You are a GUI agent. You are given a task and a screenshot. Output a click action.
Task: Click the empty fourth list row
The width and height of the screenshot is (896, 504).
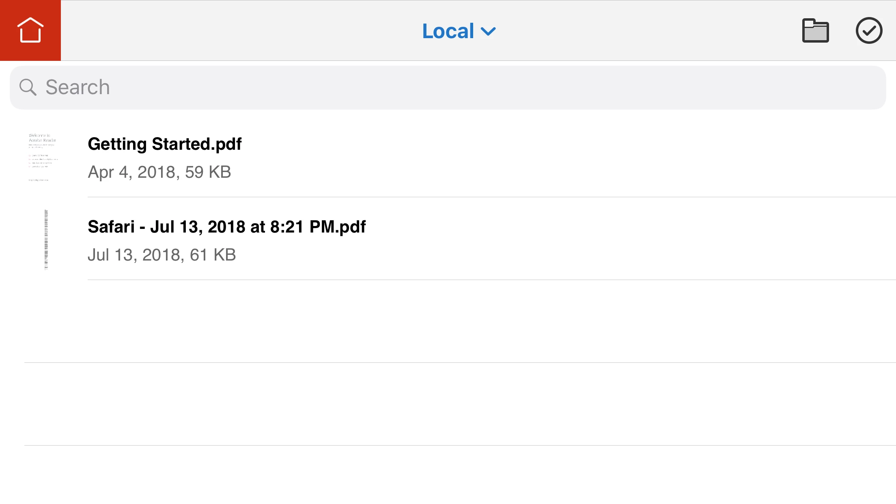(446, 404)
